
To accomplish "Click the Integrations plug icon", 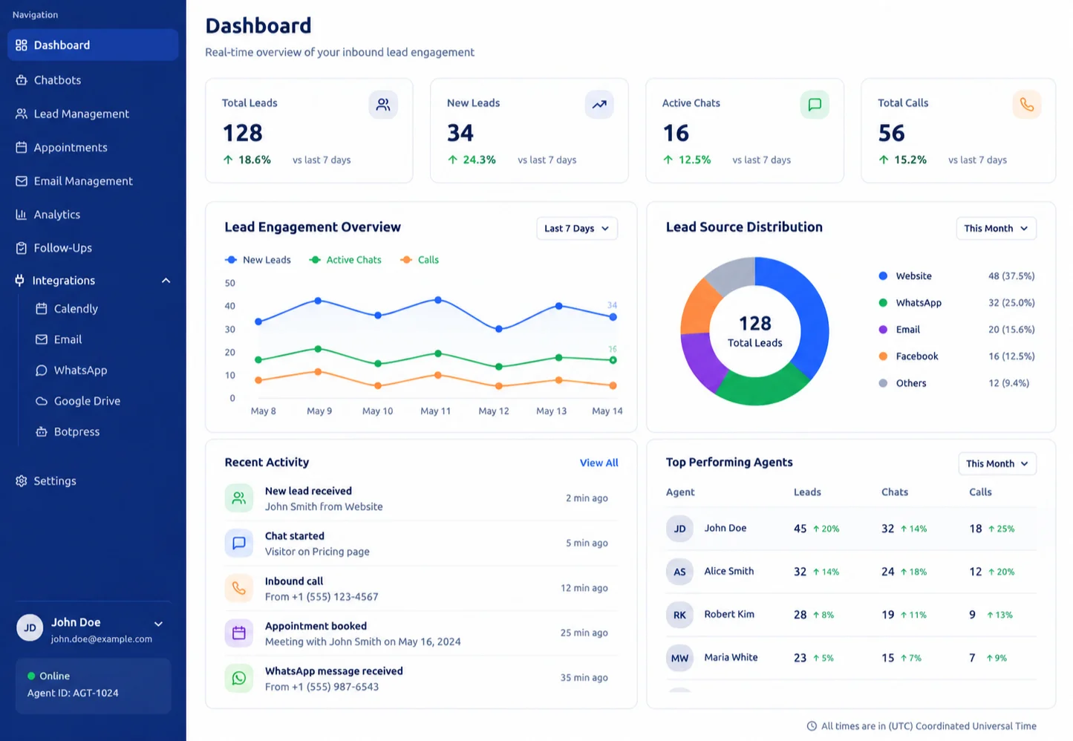I will point(20,280).
